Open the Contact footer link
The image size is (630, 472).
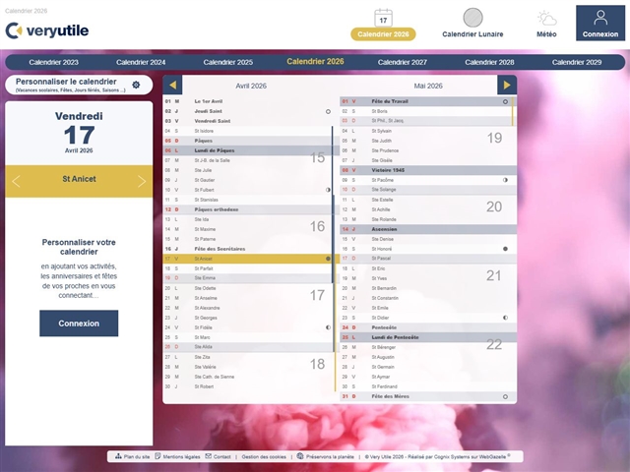tap(221, 456)
